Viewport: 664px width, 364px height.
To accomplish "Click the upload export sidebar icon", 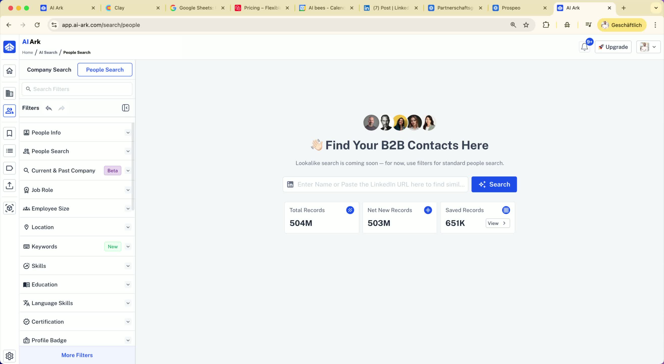I will pyautogui.click(x=10, y=186).
